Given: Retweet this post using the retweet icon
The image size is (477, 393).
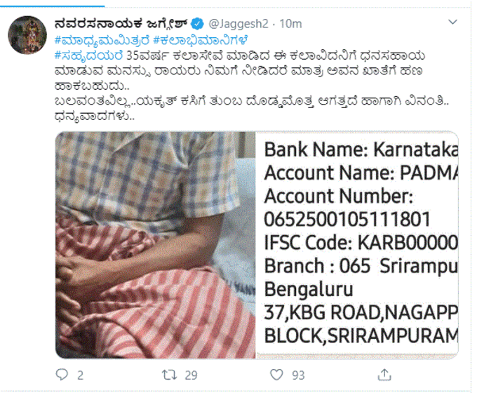Looking at the screenshot, I should coord(169,375).
